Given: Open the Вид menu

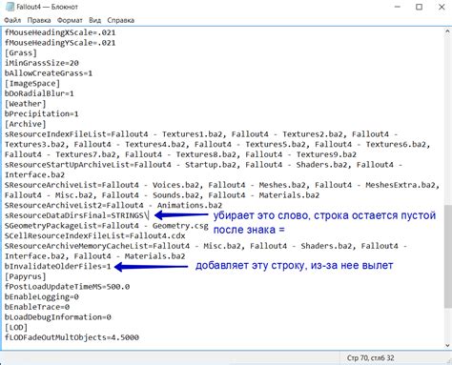Looking at the screenshot, I should (x=94, y=20).
